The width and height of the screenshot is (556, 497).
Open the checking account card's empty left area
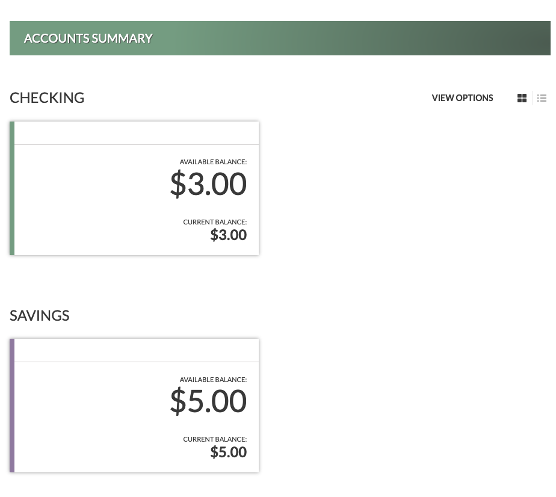pyautogui.click(x=84, y=199)
